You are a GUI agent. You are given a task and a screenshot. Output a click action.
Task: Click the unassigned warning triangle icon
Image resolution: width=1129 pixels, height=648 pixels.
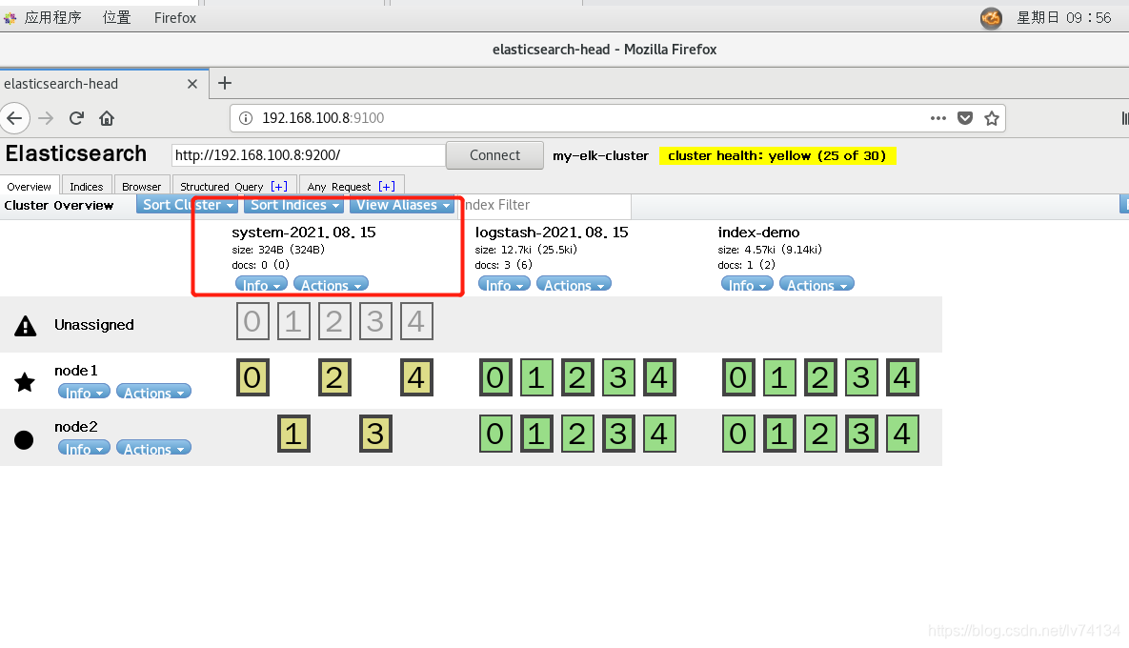click(25, 326)
